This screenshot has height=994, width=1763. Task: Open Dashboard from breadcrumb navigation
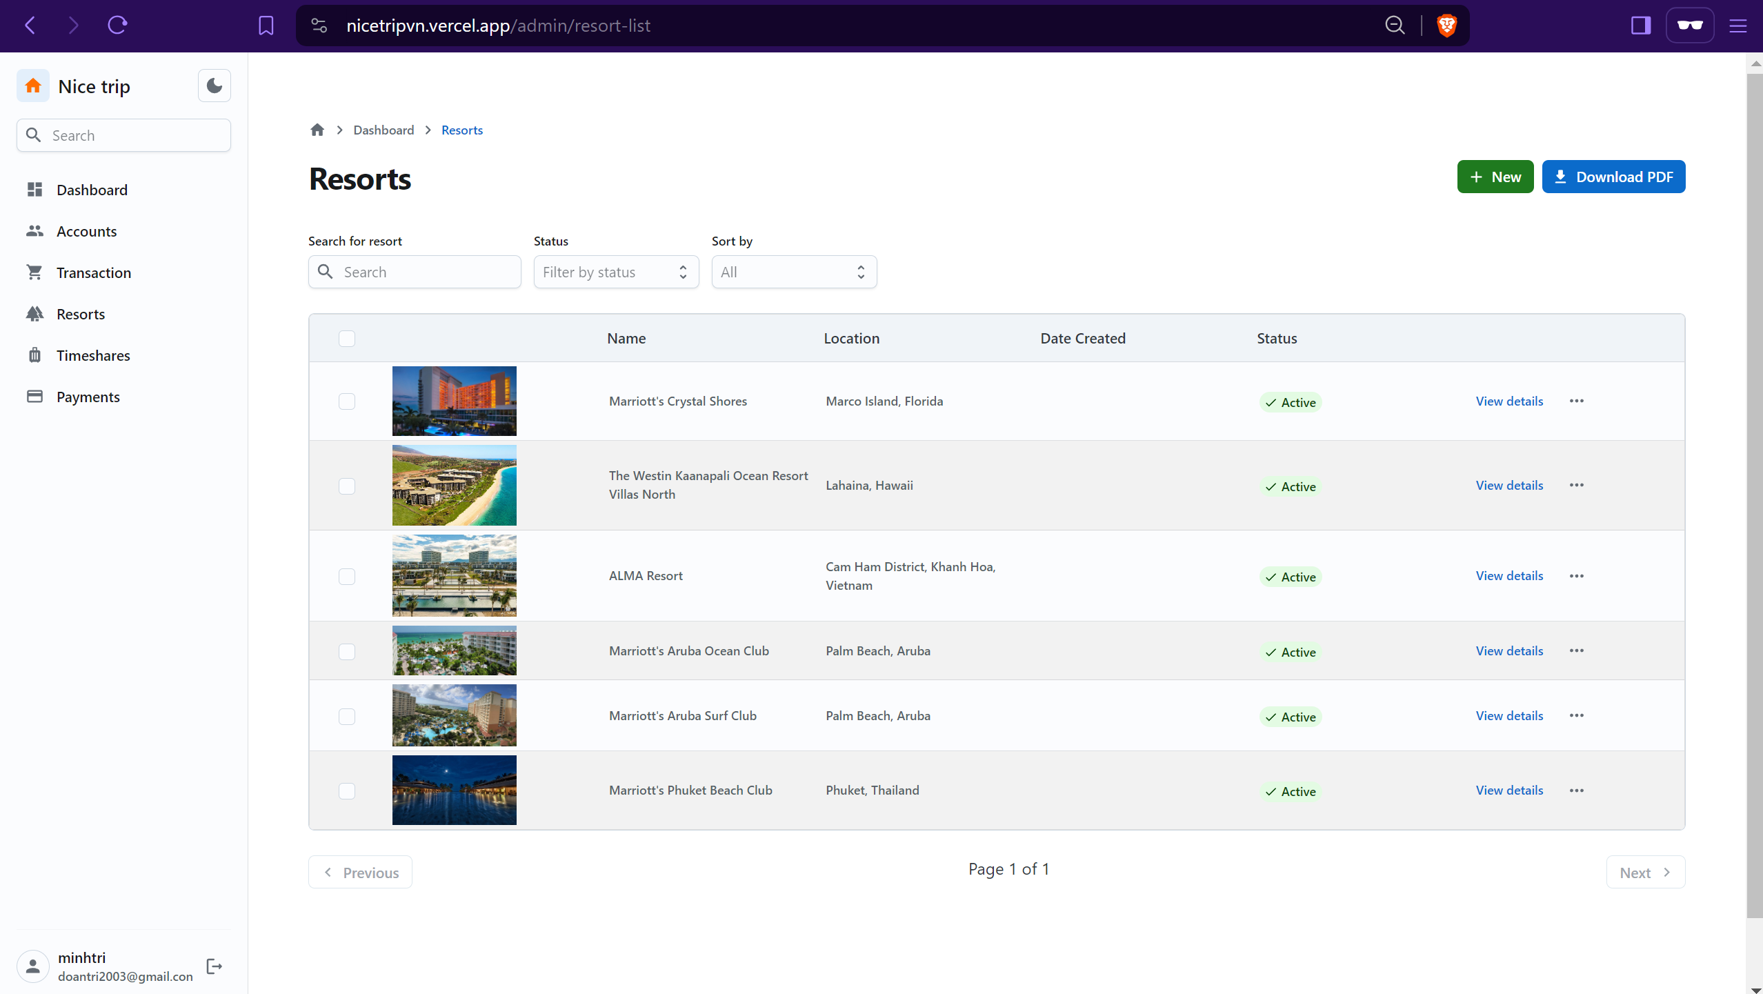[x=384, y=130]
